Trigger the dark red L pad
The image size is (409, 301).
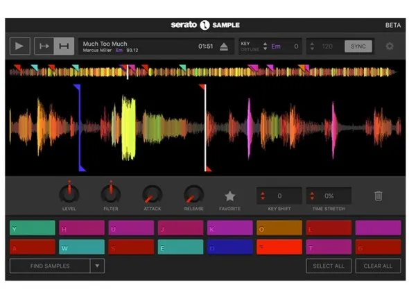coord(329,228)
